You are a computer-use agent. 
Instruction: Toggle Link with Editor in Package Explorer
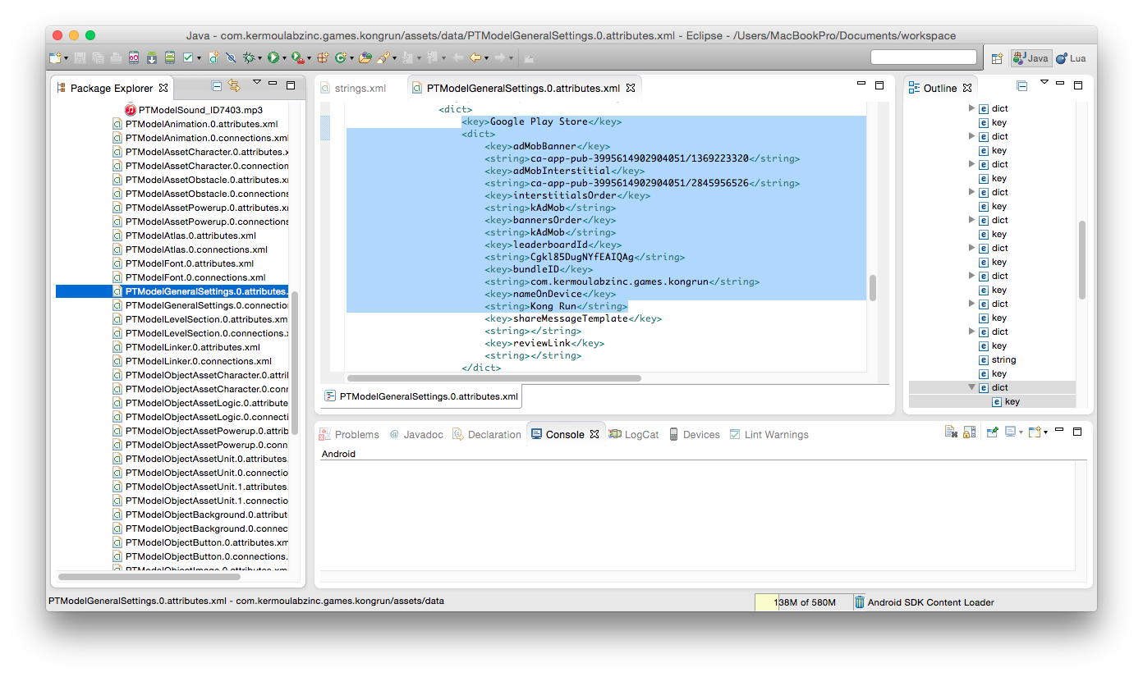click(x=234, y=85)
